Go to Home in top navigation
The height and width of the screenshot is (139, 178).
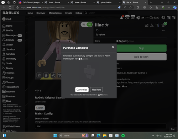(30, 13)
